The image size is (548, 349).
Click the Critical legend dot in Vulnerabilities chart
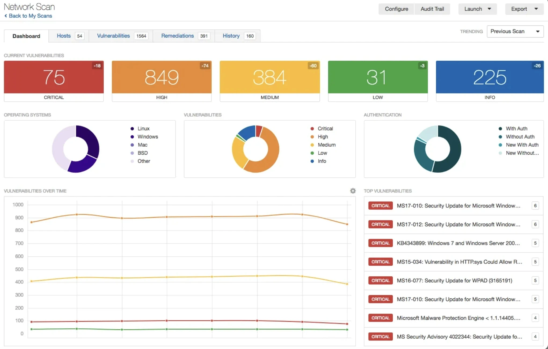312,128
